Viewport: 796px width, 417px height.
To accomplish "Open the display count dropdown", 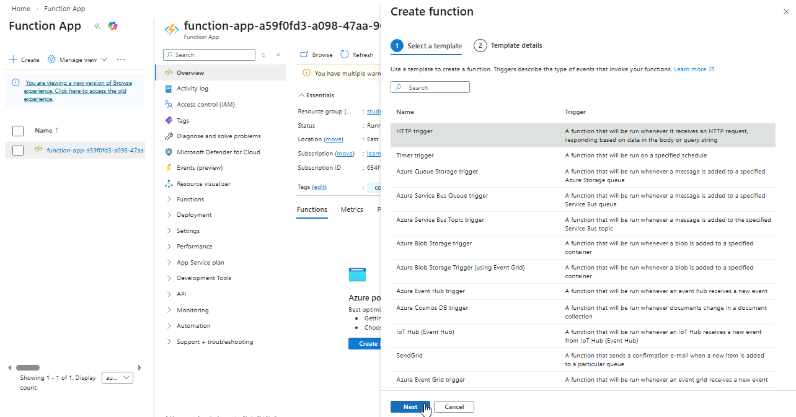I will point(118,378).
